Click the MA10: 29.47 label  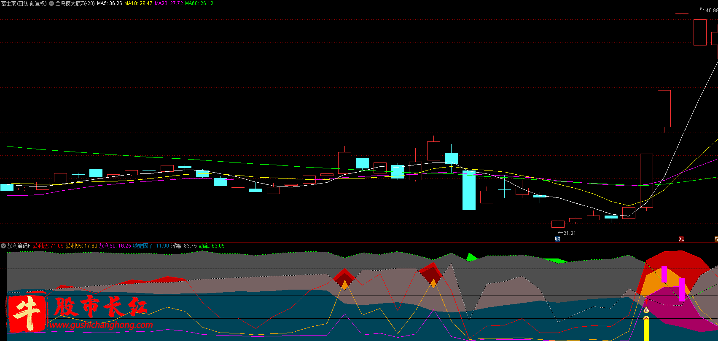pos(138,3)
